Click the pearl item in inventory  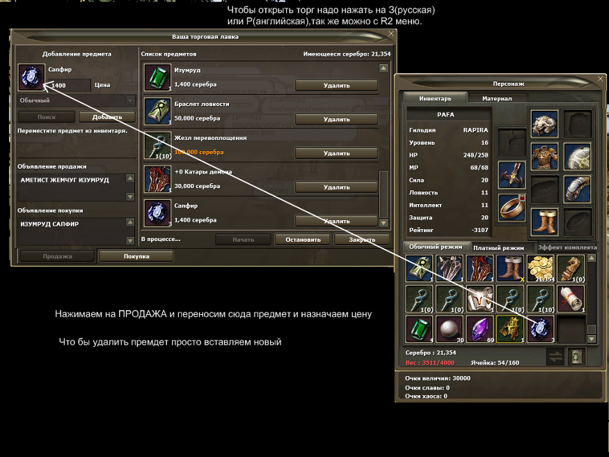[x=450, y=329]
